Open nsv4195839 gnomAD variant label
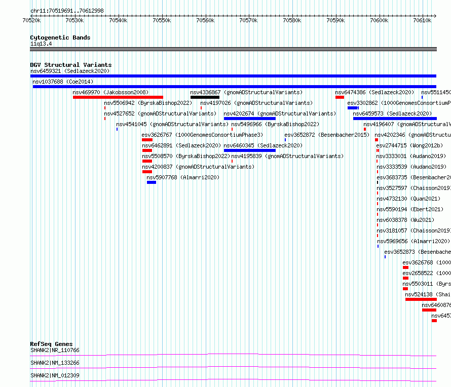Image resolution: width=451 pixels, height=387 pixels. click(x=287, y=156)
